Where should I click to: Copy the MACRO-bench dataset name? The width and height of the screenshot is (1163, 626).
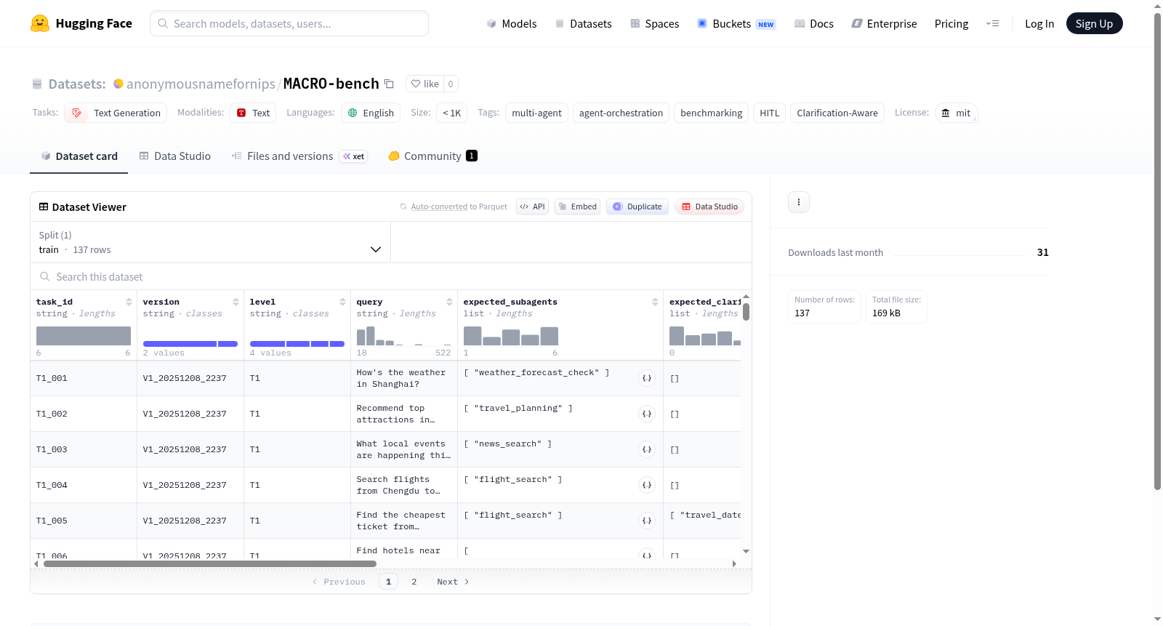tap(389, 84)
